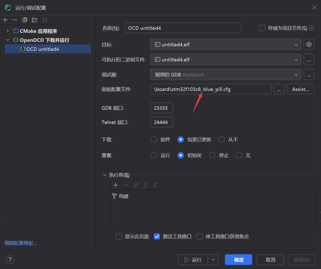321x269 pixels.
Task: Browse for the board config file
Action: [279, 89]
